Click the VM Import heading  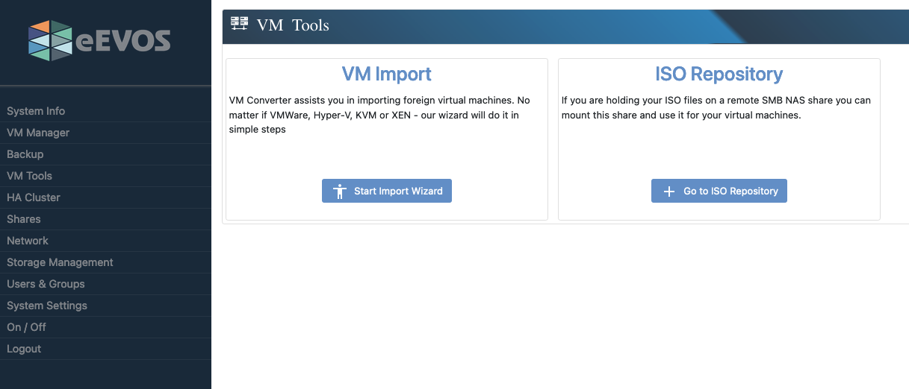(x=387, y=75)
